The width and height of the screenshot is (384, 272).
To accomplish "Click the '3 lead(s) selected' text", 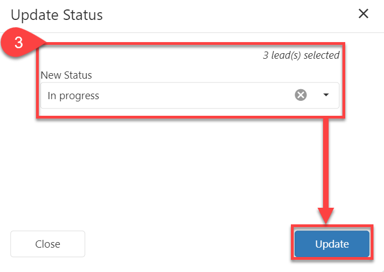I will click(301, 55).
